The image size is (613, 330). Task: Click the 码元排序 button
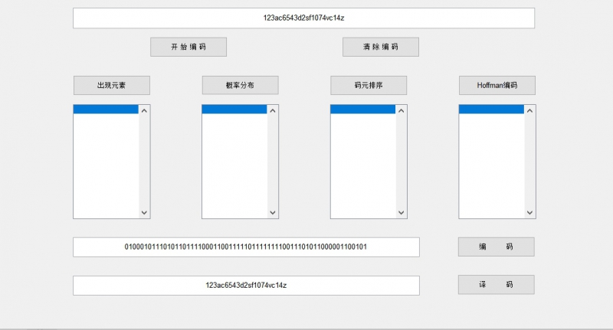tap(369, 85)
